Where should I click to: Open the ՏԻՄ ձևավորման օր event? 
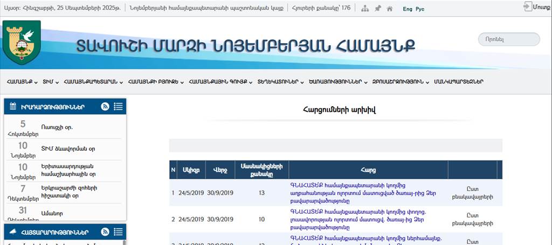[x=68, y=149]
